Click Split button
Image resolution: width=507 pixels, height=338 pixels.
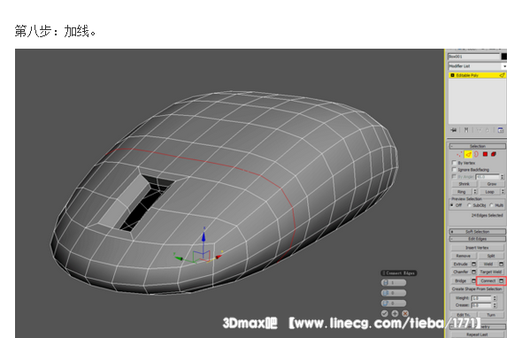coord(491,256)
